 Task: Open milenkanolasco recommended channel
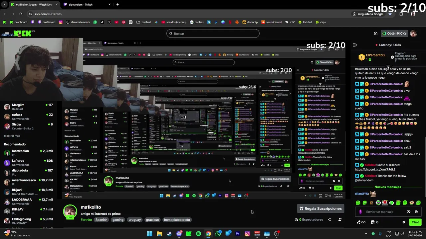pos(28,182)
